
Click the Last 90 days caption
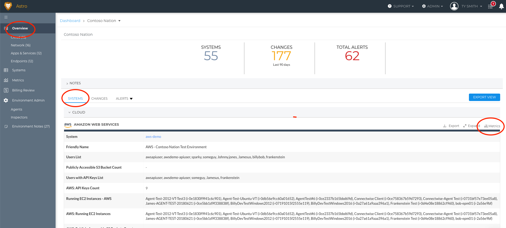click(x=281, y=65)
